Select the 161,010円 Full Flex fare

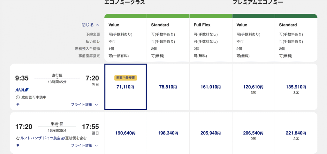(211, 87)
